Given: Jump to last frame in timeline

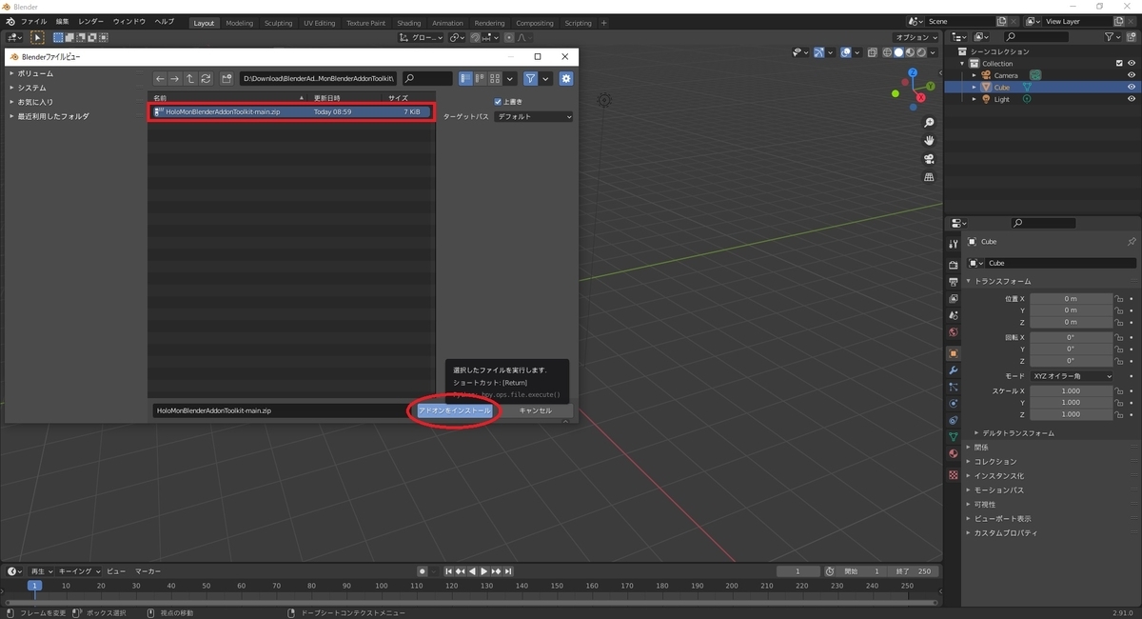Looking at the screenshot, I should pyautogui.click(x=509, y=571).
